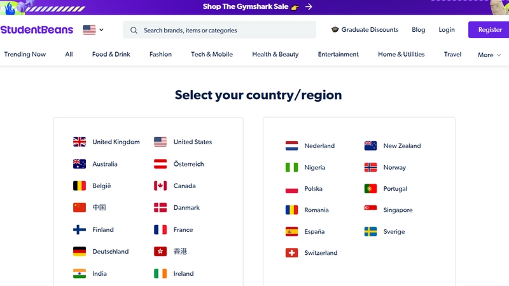
Task: Click the España flag icon
Action: point(291,231)
